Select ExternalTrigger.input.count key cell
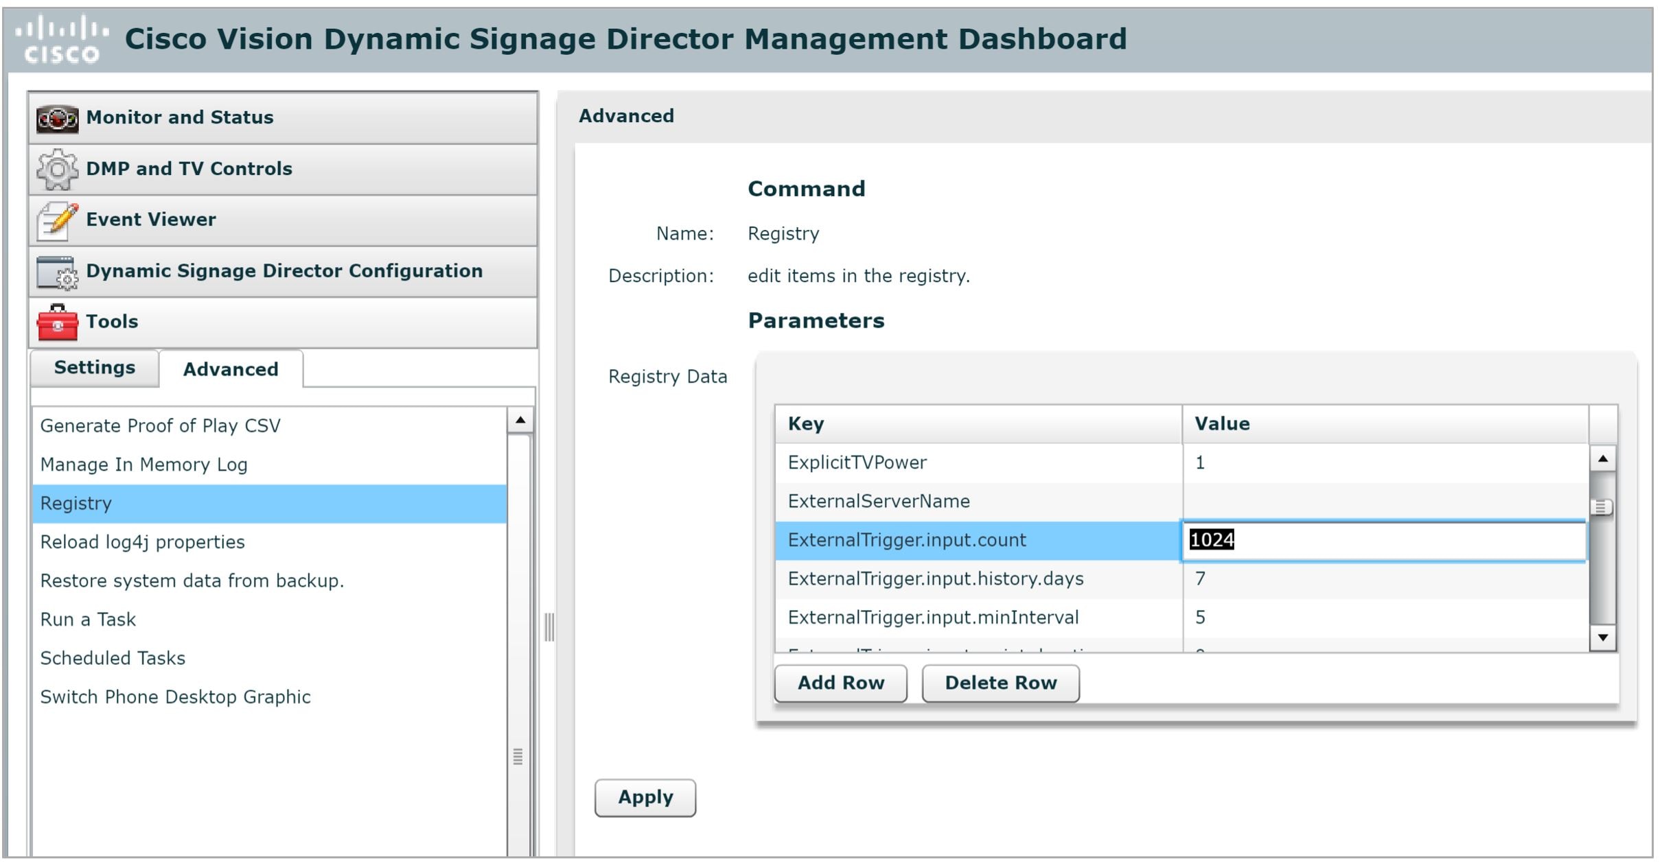This screenshot has width=1662, height=868. point(979,541)
